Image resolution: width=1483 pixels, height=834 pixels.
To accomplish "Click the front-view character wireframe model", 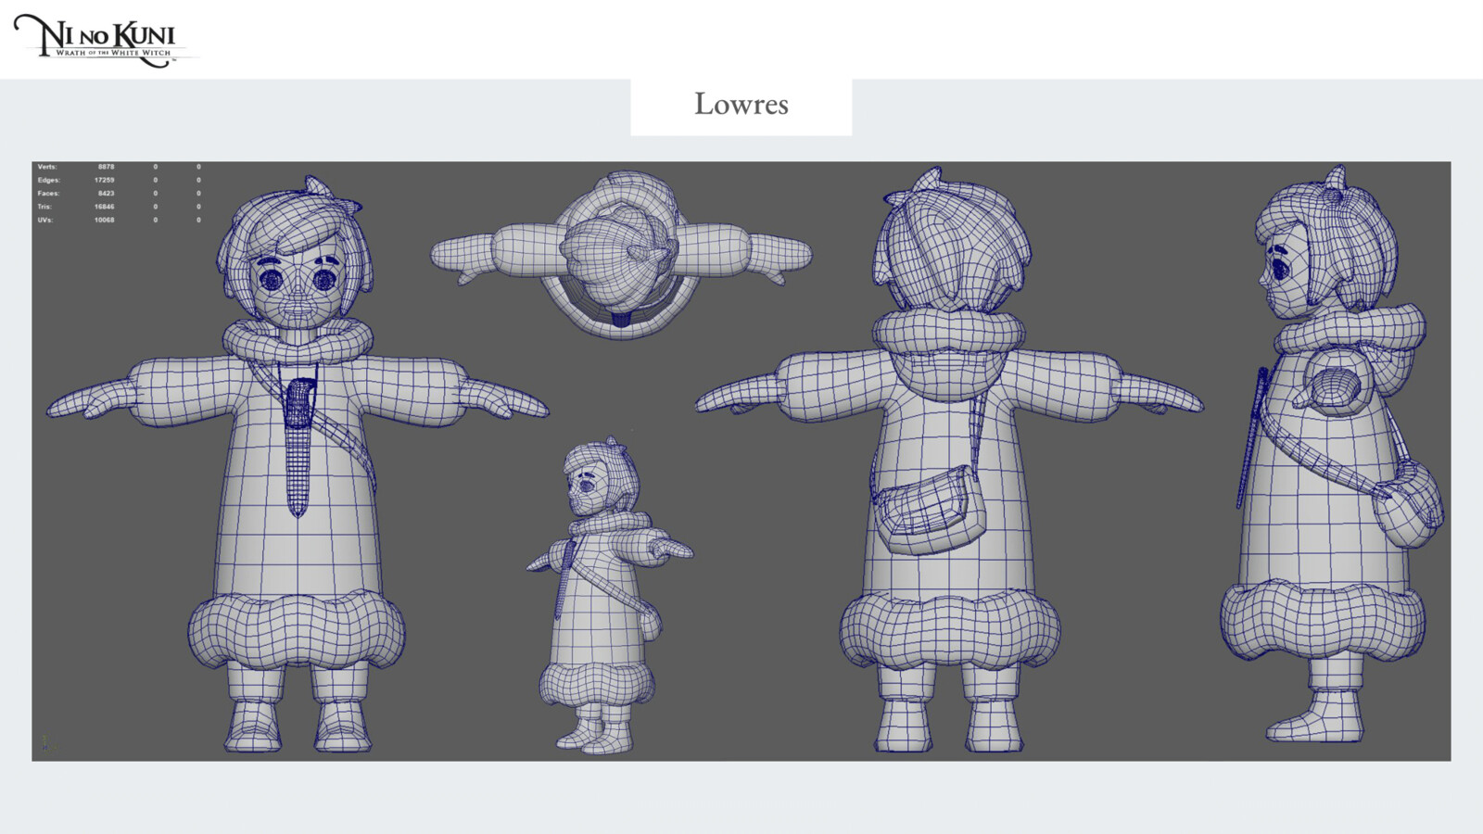I will [x=298, y=463].
